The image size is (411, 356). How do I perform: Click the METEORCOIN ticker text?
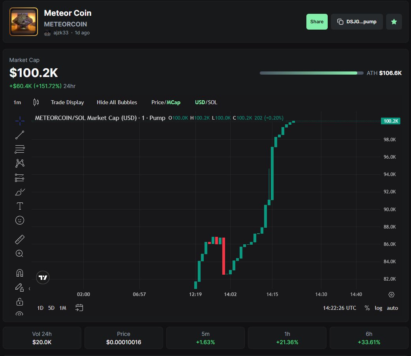66,24
